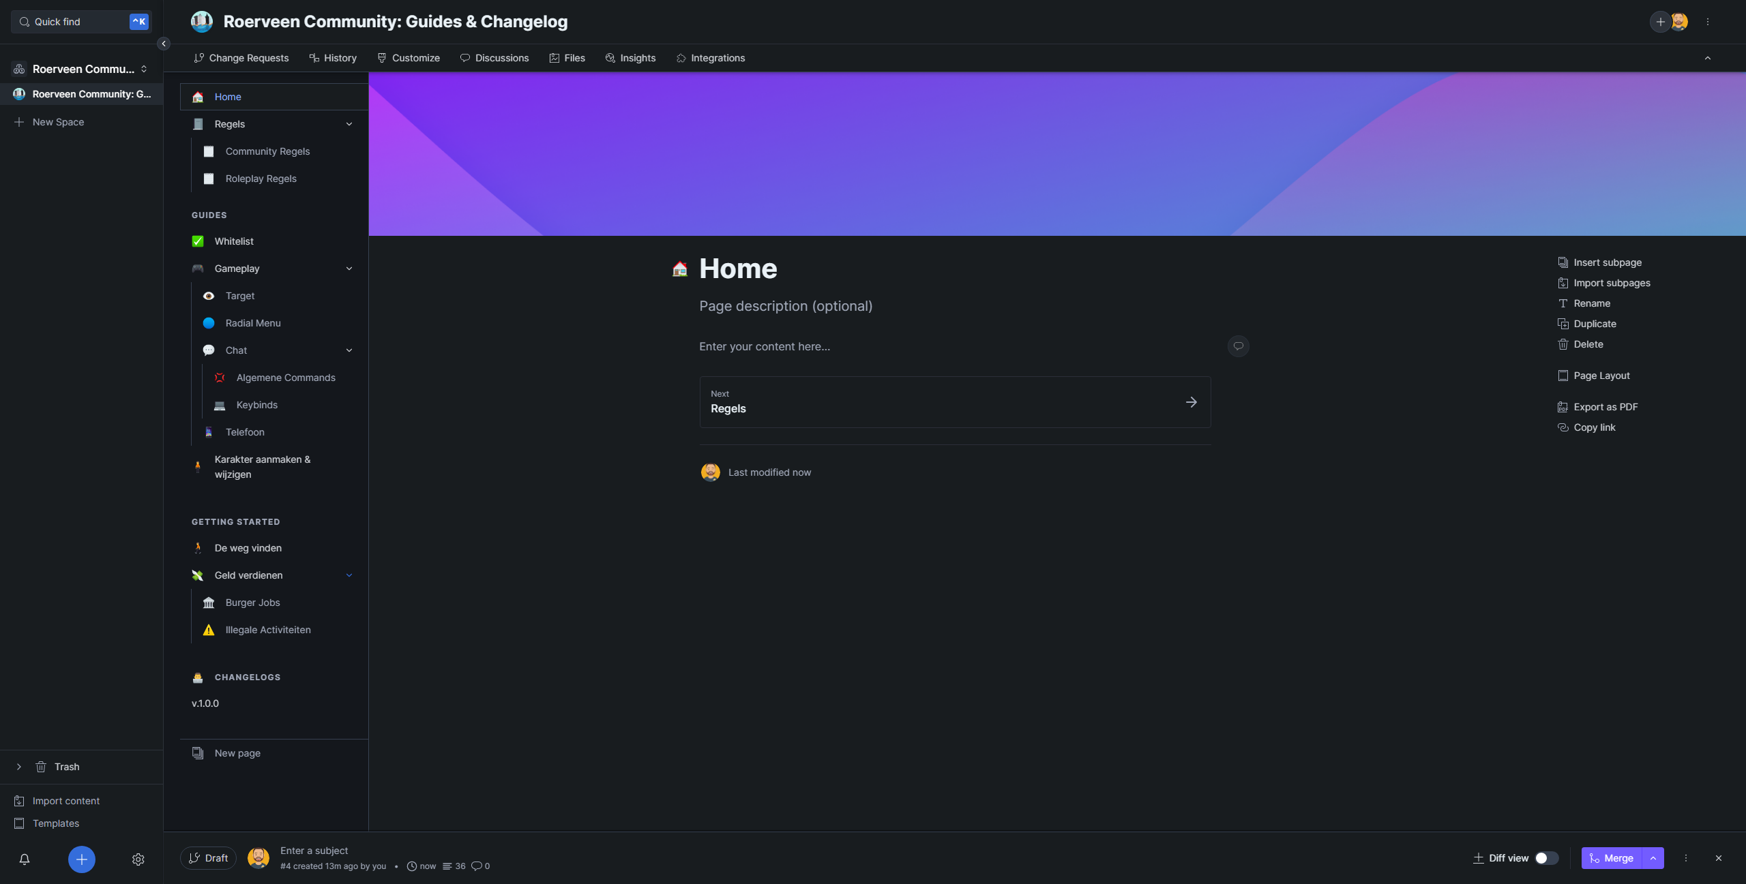Toggle the Diff view switch
The height and width of the screenshot is (884, 1746).
click(1546, 858)
